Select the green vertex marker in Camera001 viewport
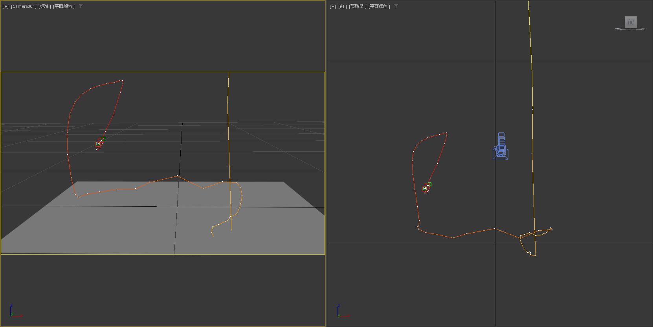The image size is (653, 327). [103, 138]
